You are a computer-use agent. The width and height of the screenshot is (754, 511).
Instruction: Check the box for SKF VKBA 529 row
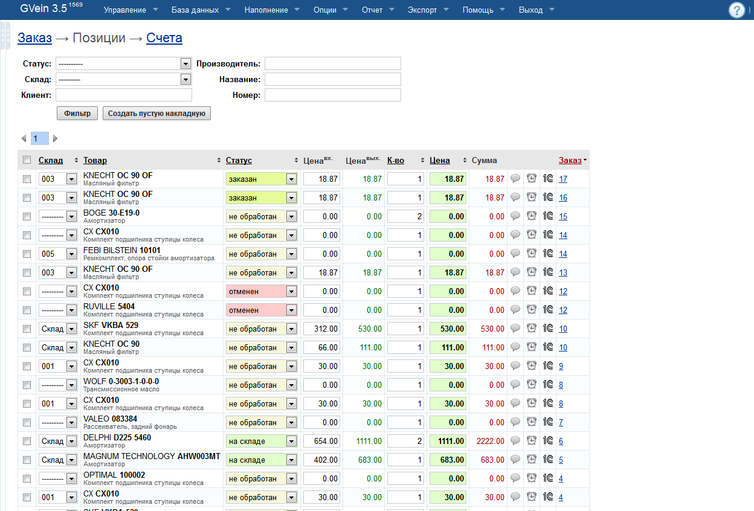click(x=27, y=329)
